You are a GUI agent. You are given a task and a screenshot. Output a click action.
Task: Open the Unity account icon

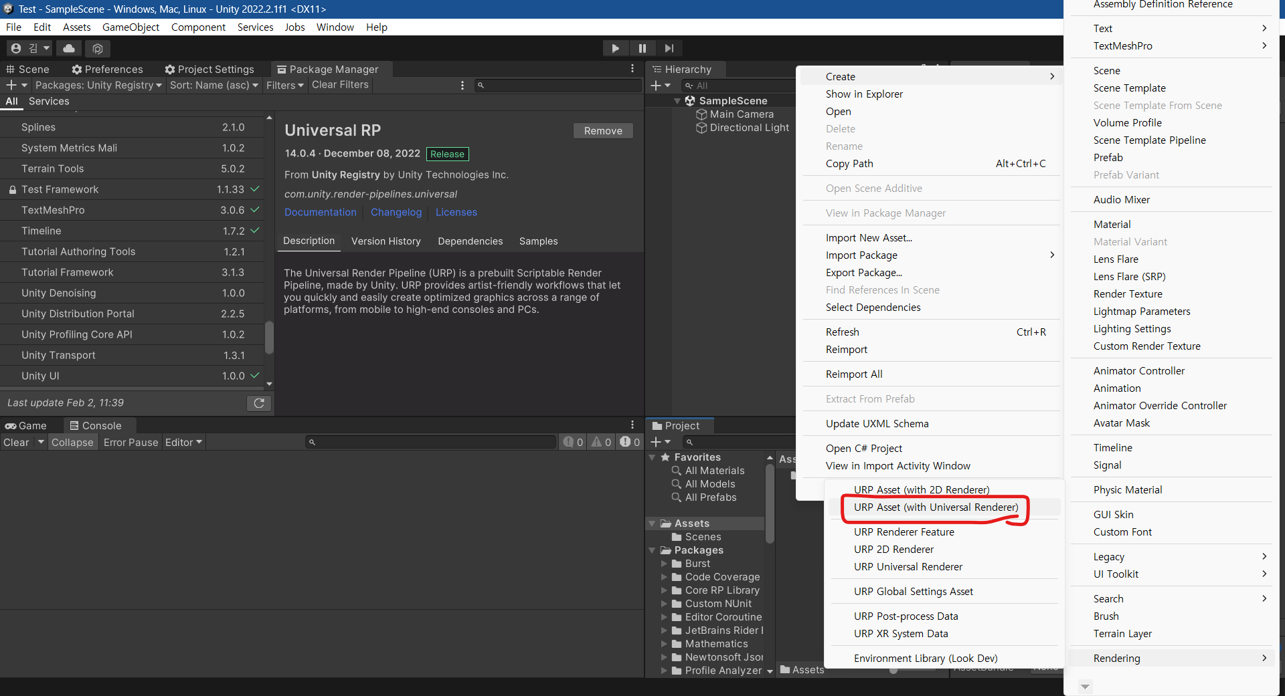click(x=16, y=48)
